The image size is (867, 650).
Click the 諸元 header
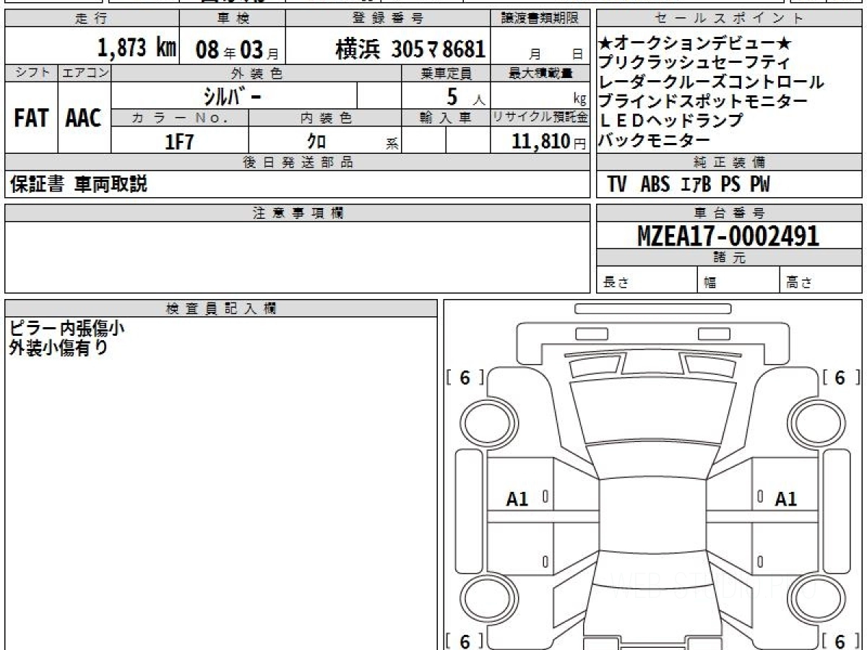pos(730,258)
